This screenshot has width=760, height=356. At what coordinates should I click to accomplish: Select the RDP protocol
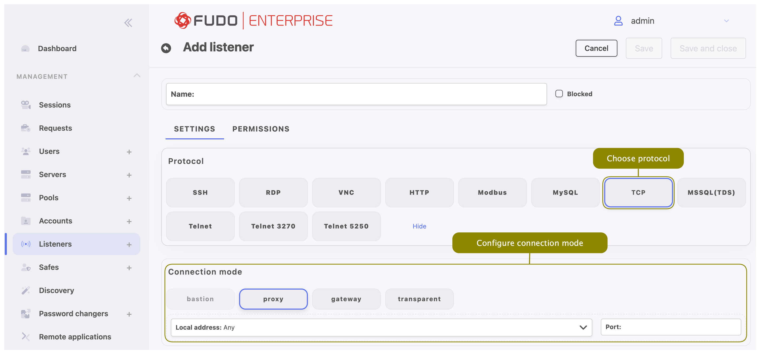pyautogui.click(x=273, y=192)
